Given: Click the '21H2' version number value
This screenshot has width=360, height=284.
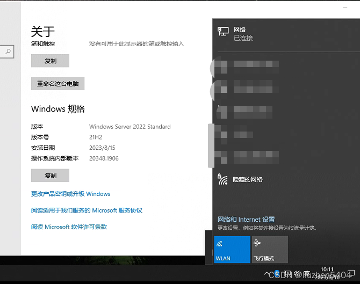Looking at the screenshot, I should point(96,137).
